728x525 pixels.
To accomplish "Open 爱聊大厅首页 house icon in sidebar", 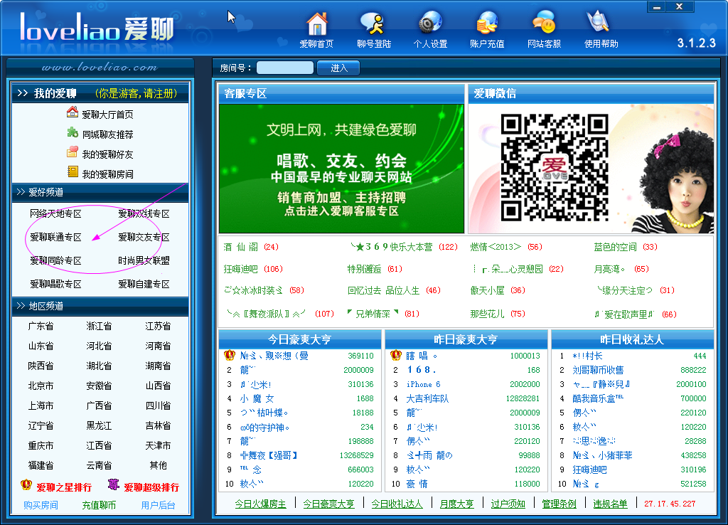I will click(73, 112).
